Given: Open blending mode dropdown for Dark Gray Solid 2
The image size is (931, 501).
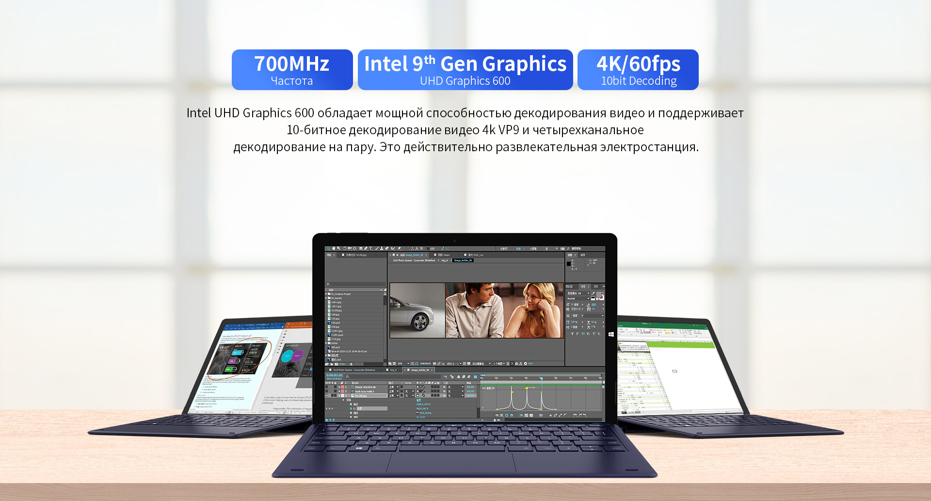Looking at the screenshot, I should (394, 391).
